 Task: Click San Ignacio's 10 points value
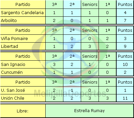click(x=125, y=65)
